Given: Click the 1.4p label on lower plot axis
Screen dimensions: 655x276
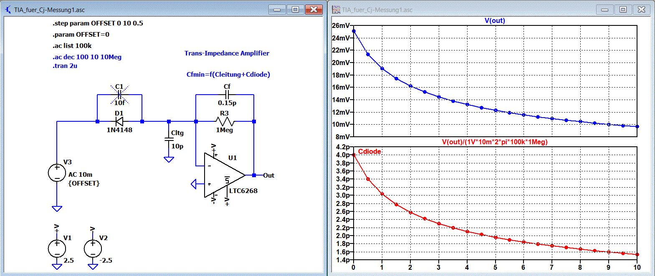Looking at the screenshot, I should (x=343, y=260).
